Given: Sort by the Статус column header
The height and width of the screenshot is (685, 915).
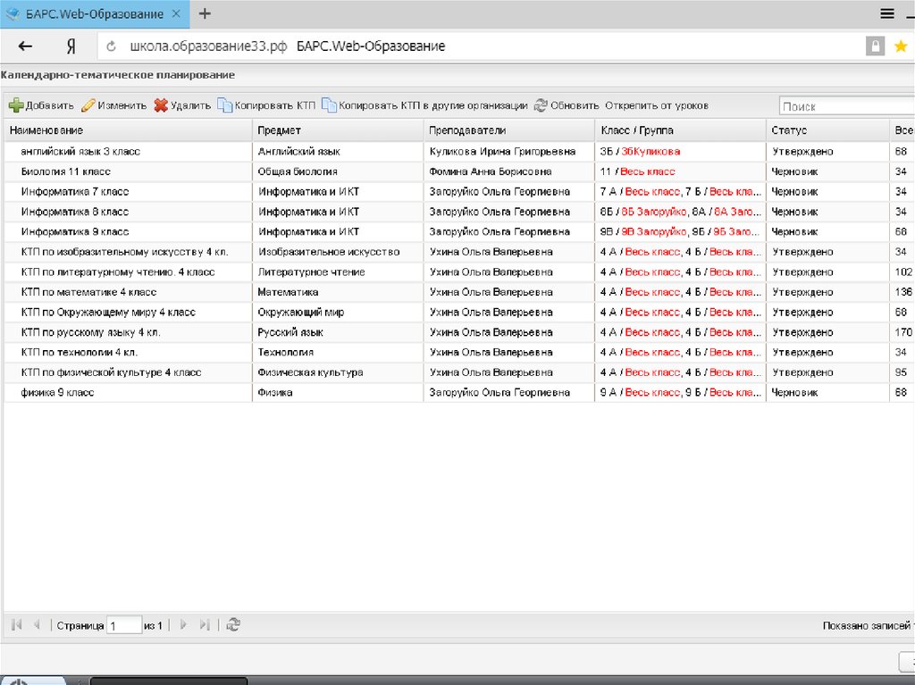Looking at the screenshot, I should [x=789, y=130].
